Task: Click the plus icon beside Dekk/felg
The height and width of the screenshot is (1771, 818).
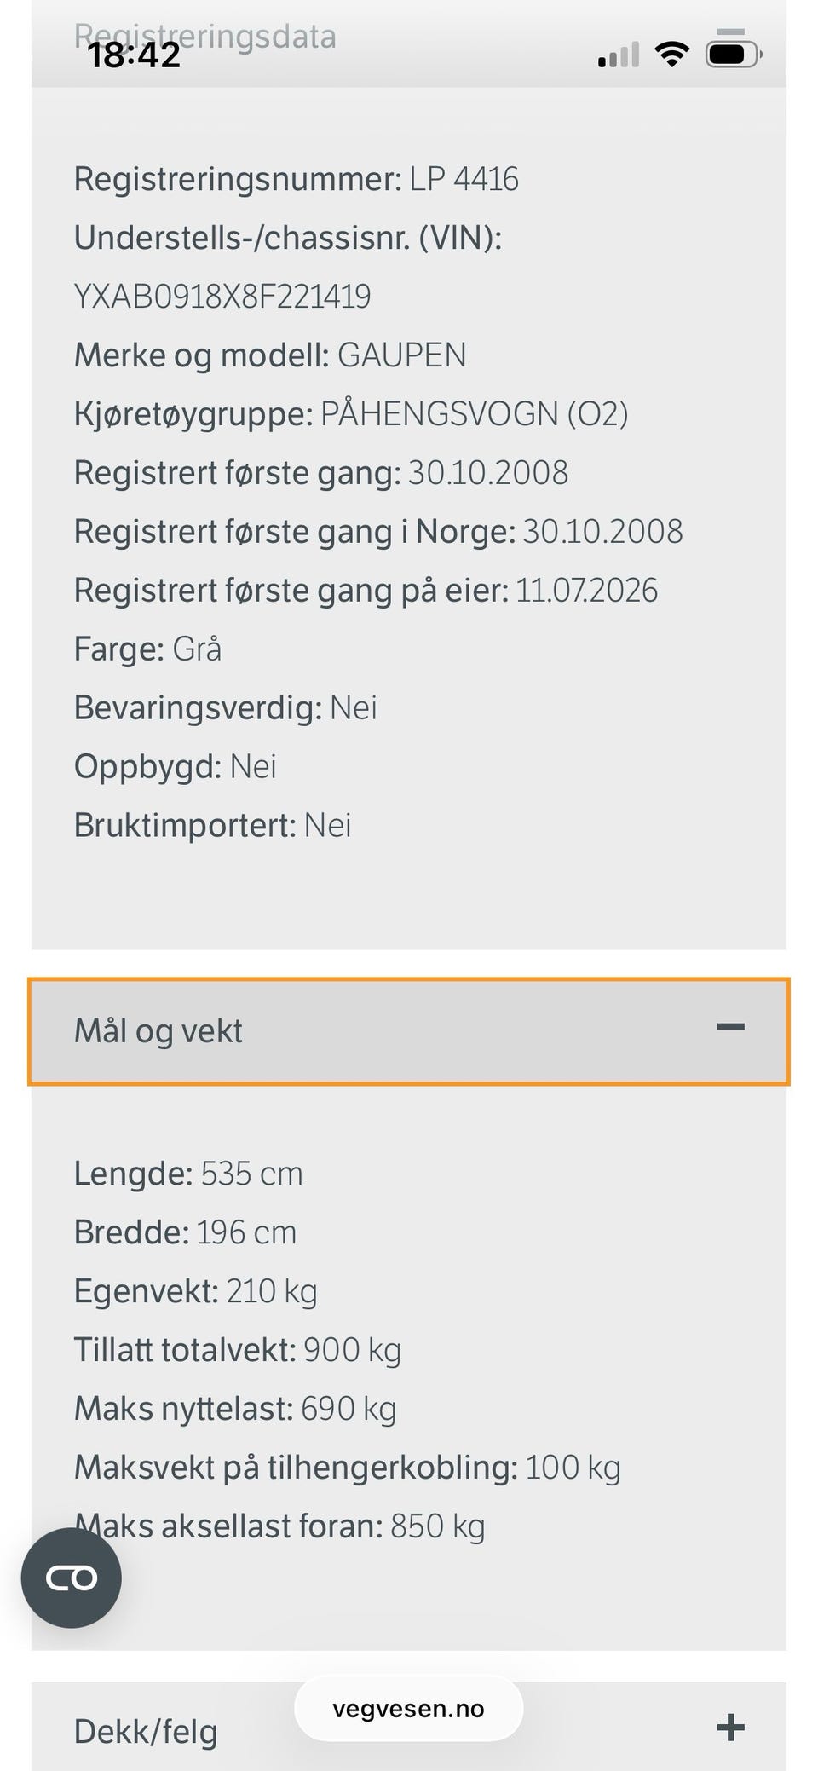Action: tap(730, 1728)
